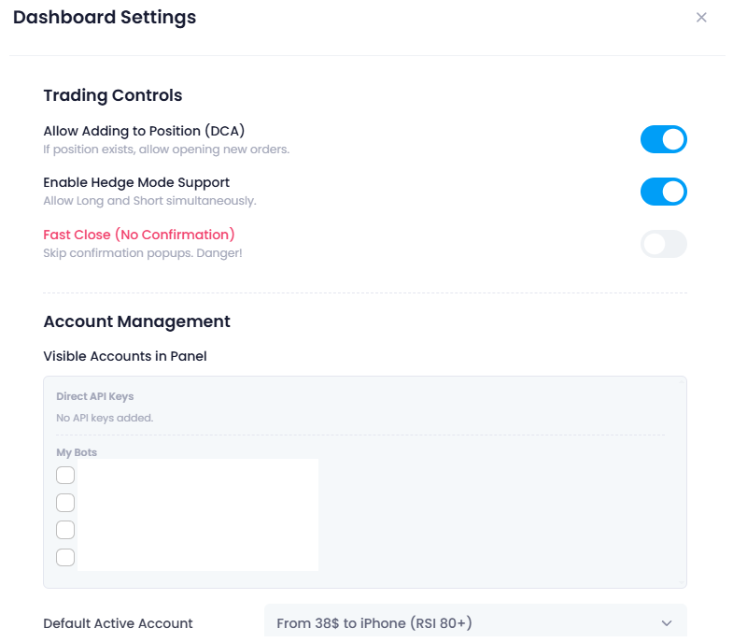The height and width of the screenshot is (642, 733).
Task: Click the chevron arrow on account dropdown
Action: point(667,623)
